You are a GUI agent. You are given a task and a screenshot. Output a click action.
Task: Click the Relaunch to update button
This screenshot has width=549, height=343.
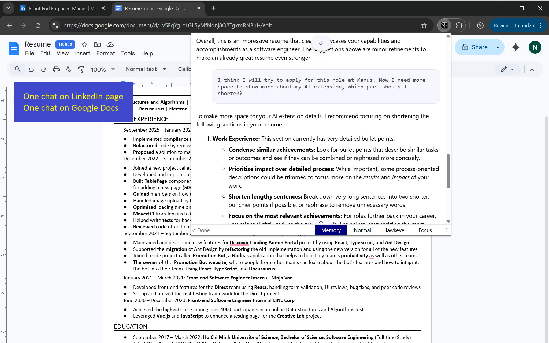point(515,25)
